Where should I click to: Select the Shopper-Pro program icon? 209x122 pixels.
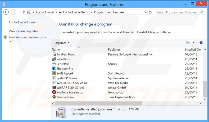(54, 68)
